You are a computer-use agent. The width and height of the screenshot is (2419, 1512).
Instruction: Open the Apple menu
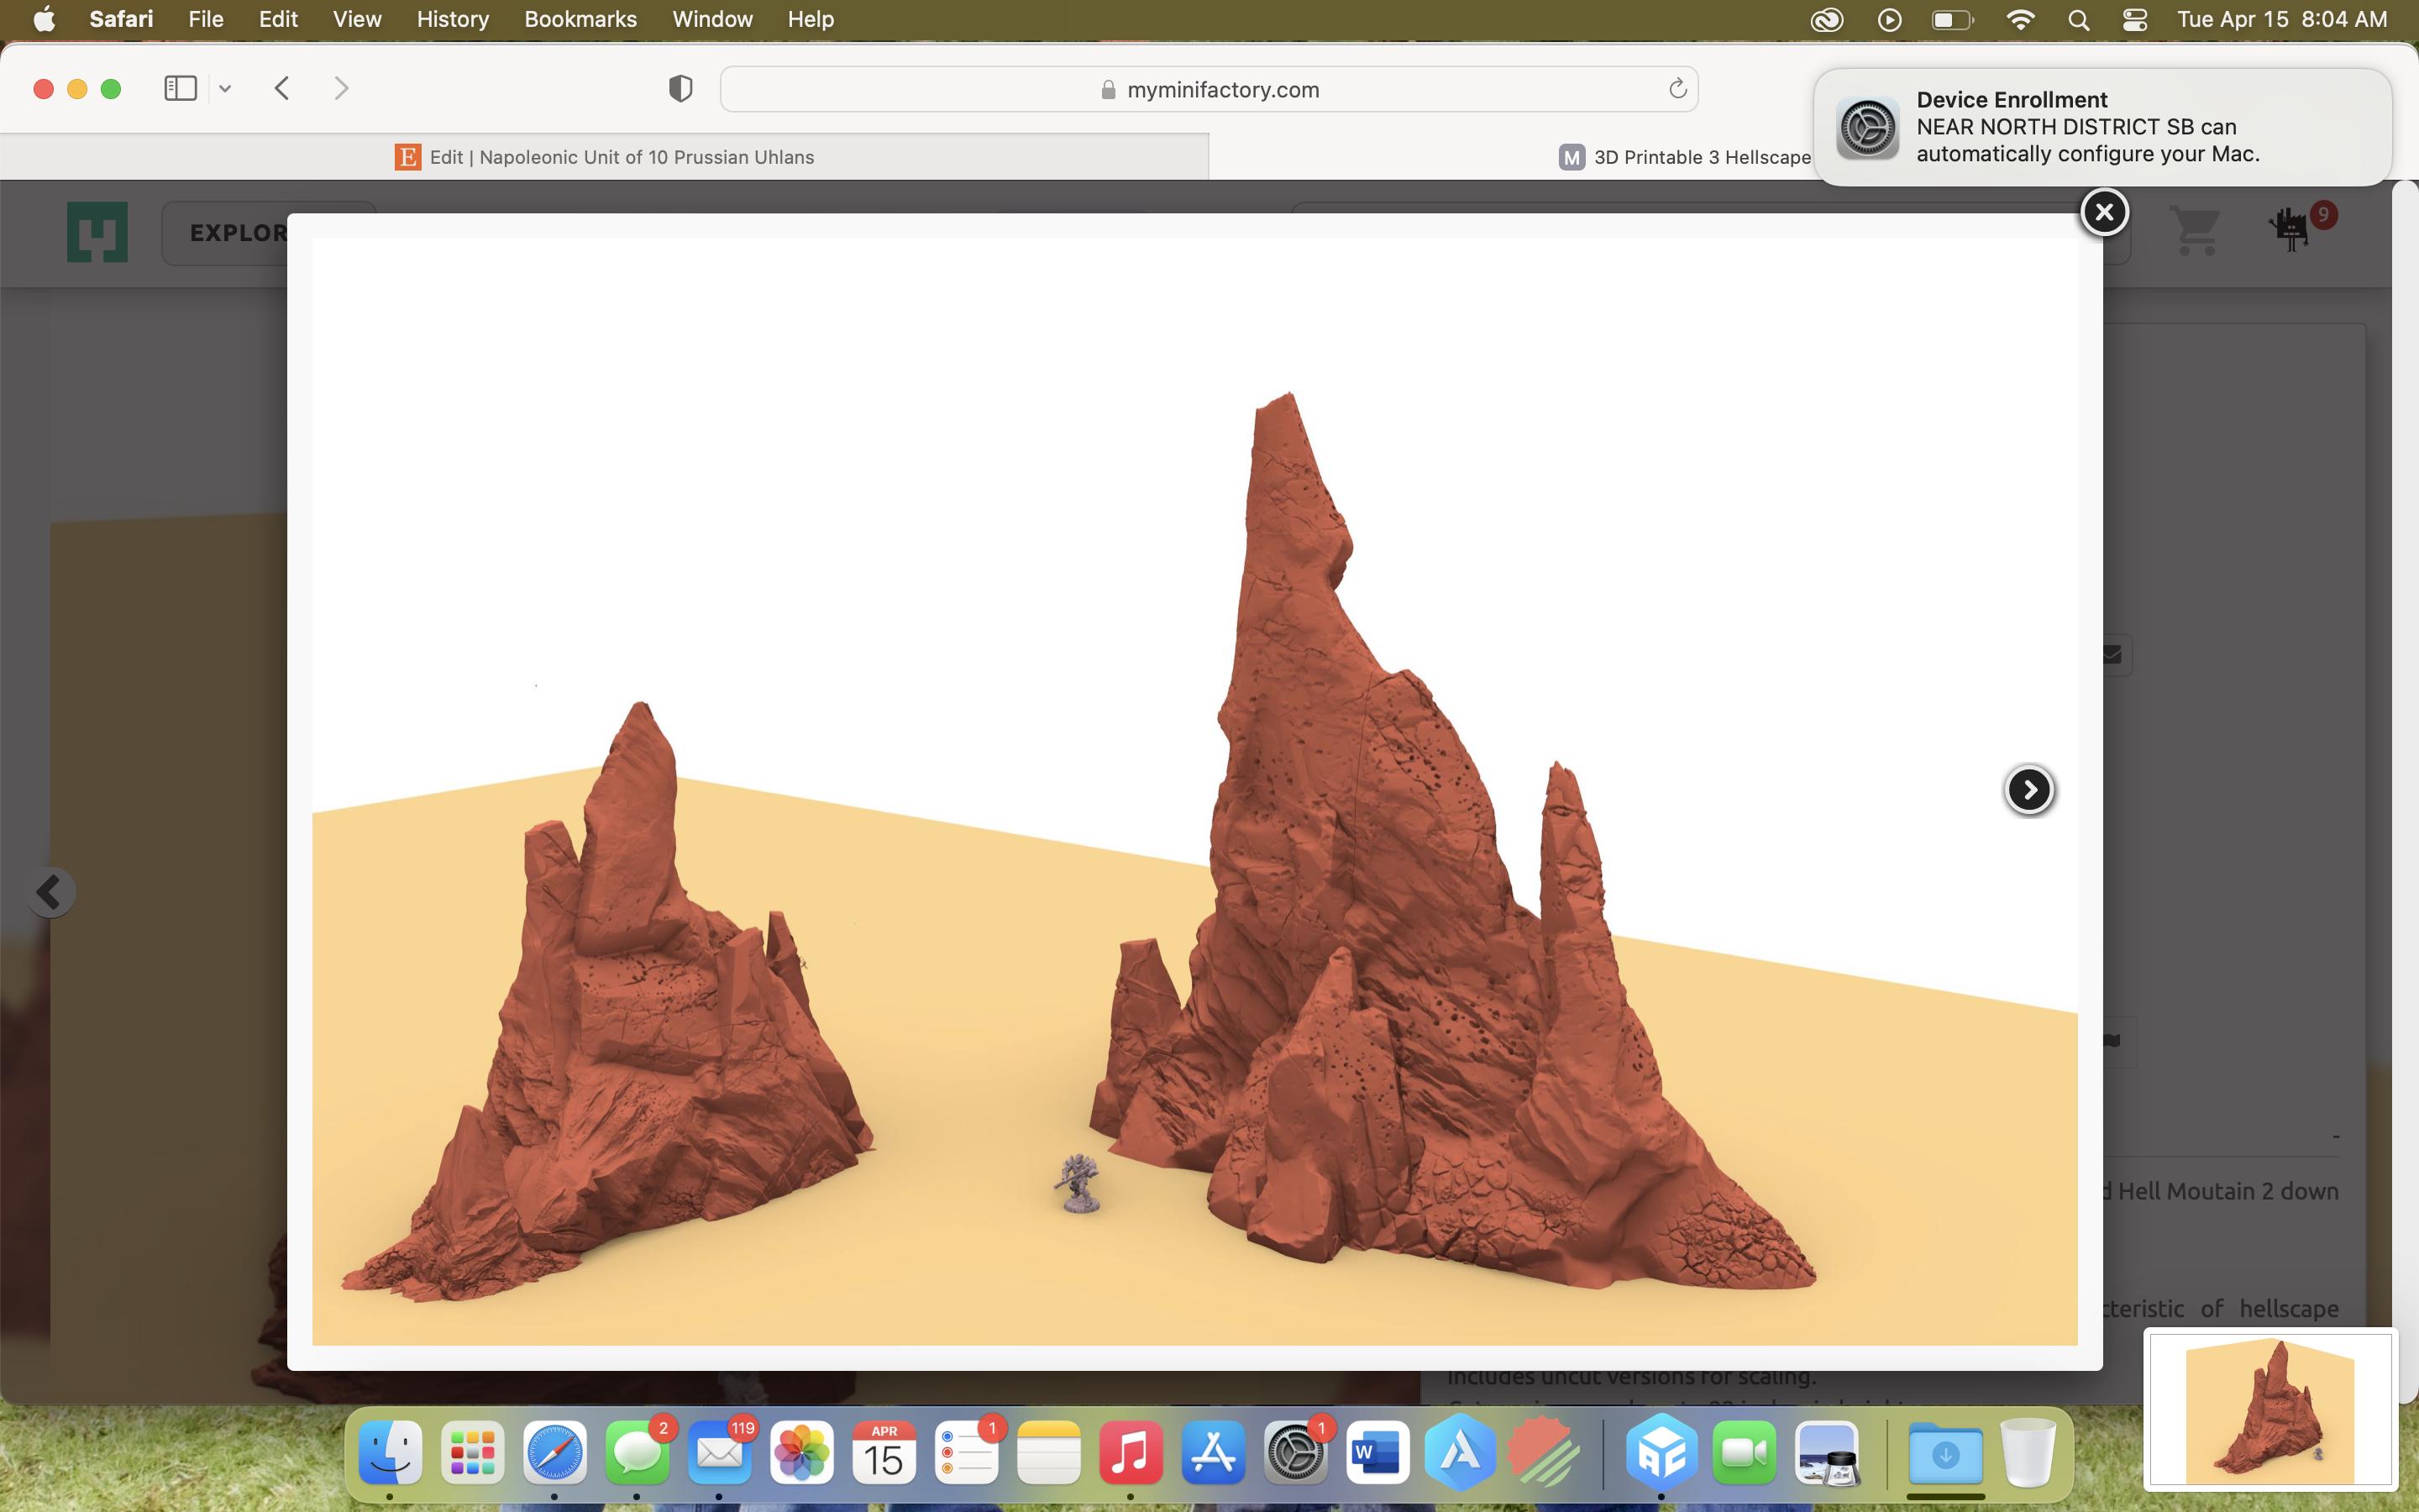tap(44, 19)
